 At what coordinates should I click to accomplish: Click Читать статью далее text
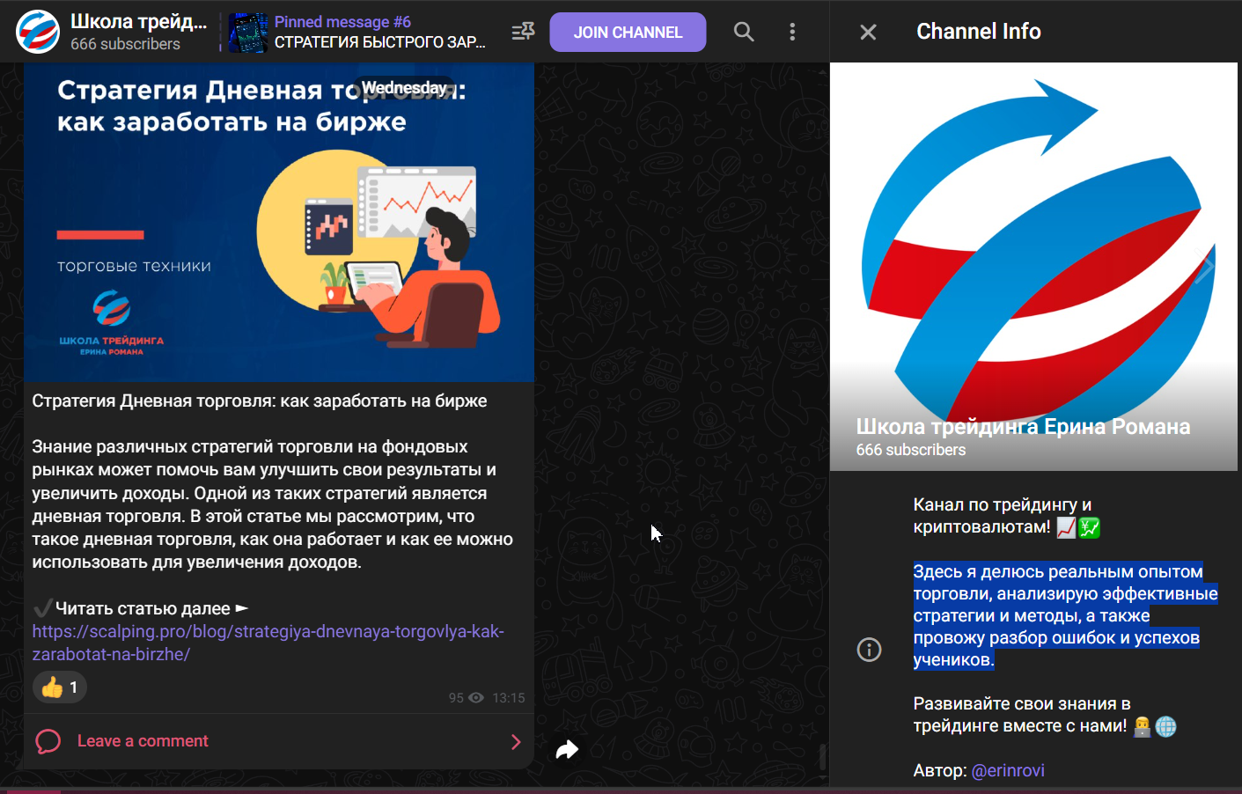(143, 608)
